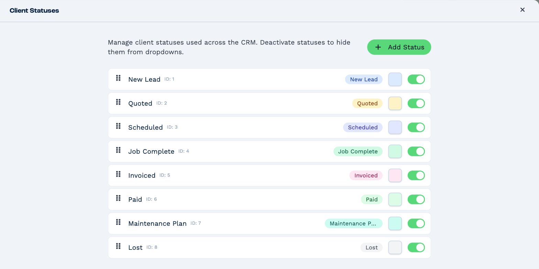
Task: Click the drag handle for Invoiced
Action: pos(118,174)
